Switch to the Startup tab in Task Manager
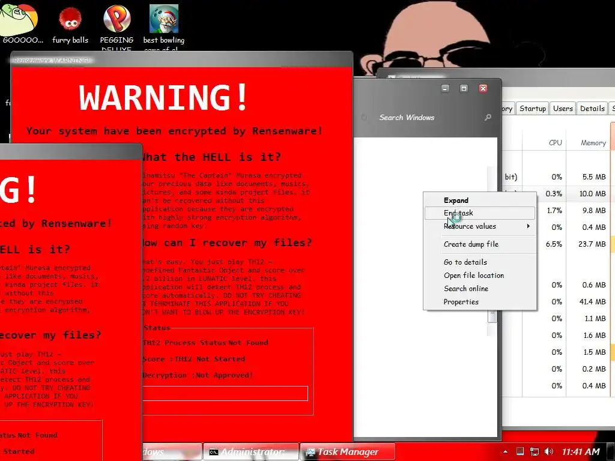 (533, 109)
